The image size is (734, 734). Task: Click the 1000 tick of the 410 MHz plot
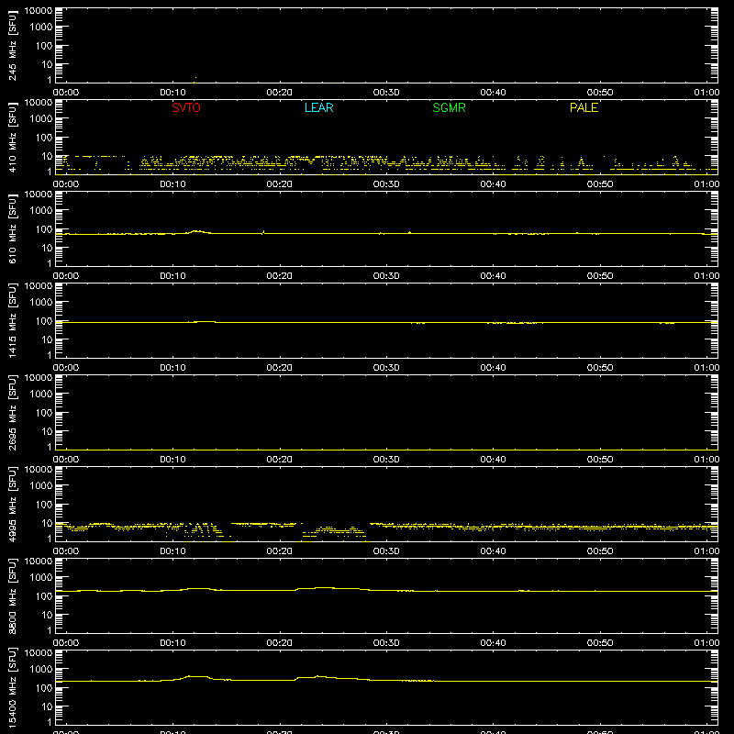(x=41, y=119)
